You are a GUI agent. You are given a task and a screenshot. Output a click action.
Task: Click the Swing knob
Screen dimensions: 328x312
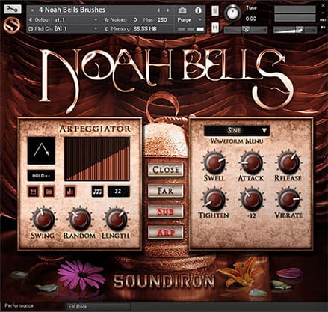43,219
